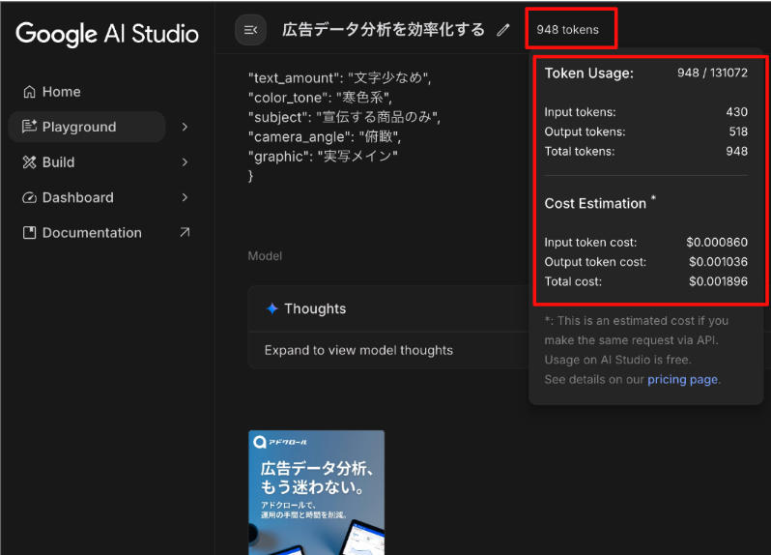This screenshot has width=771, height=555.
Task: Click 'Expand to view model thoughts'
Action: 358,350
